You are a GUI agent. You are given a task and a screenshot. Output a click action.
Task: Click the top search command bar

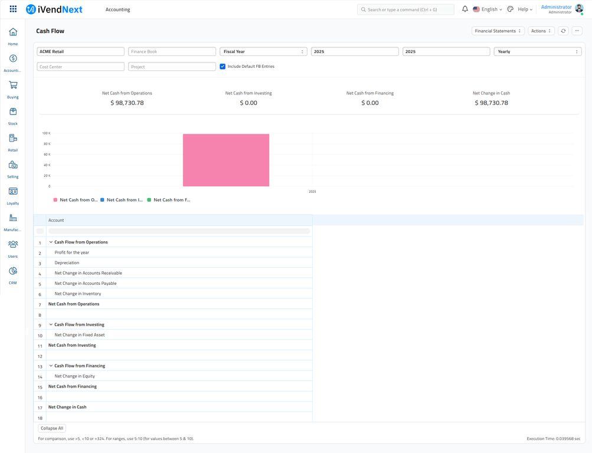(405, 9)
